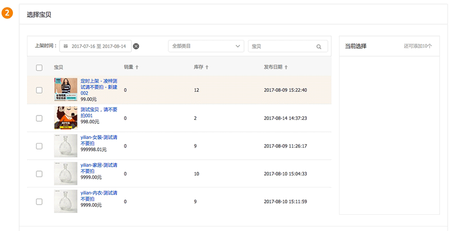Check the 定时上架 product row checkbox
This screenshot has width=449, height=231.
(39, 90)
